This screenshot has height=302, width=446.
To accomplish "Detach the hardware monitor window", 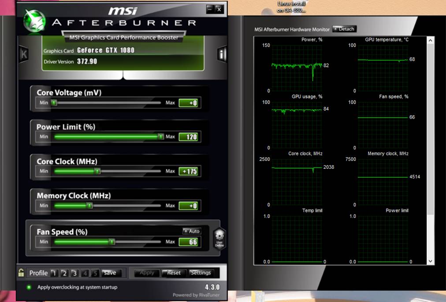I will tap(344, 29).
